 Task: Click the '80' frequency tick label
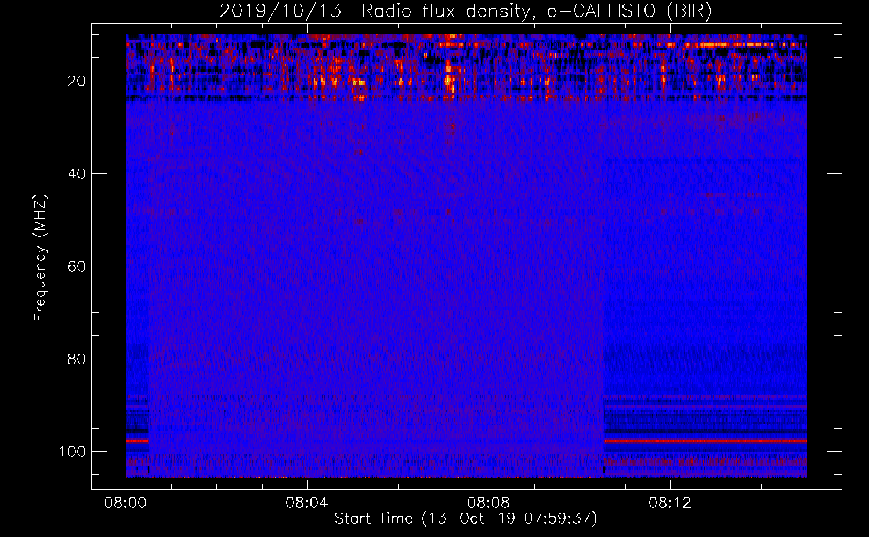click(x=77, y=359)
